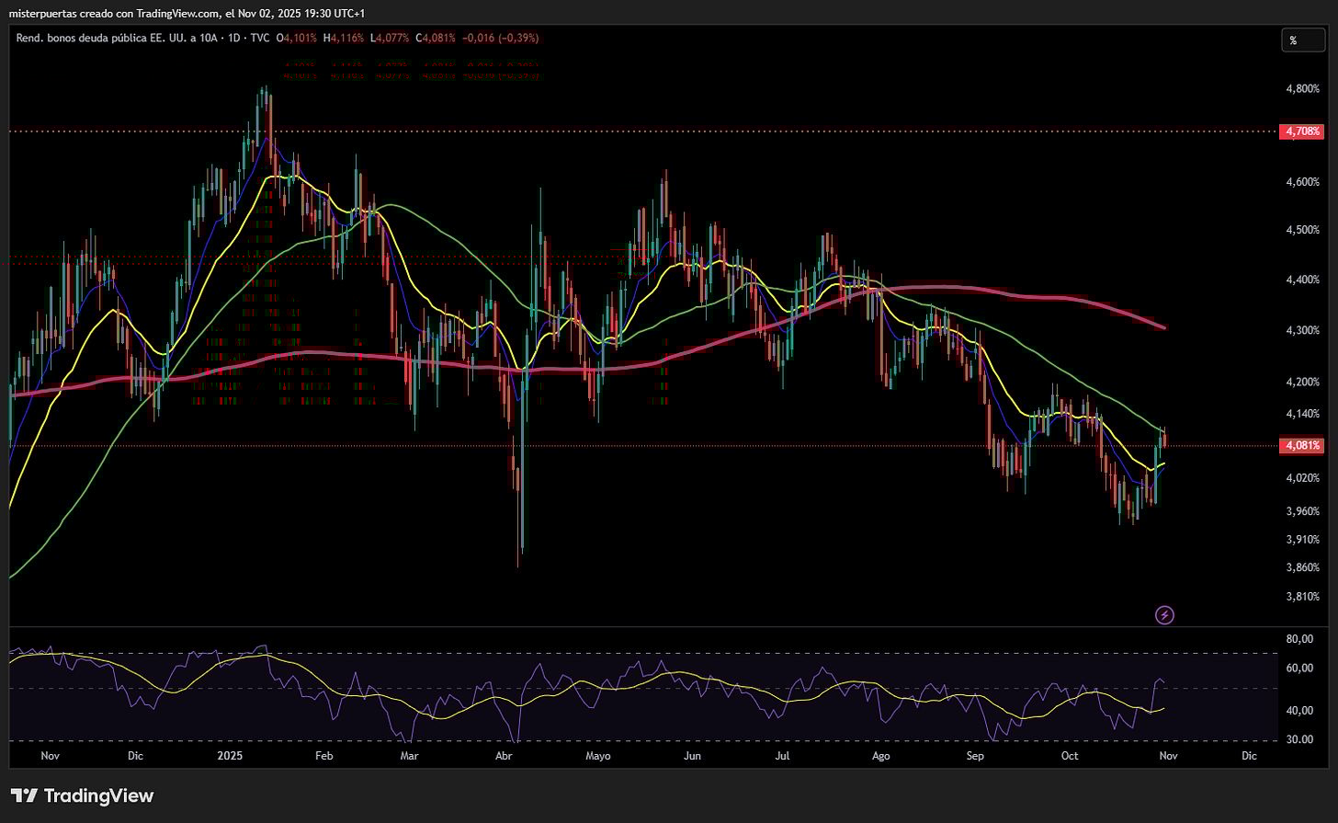The image size is (1338, 823).
Task: Click the closing value C4,081% in the legend
Action: click(437, 38)
